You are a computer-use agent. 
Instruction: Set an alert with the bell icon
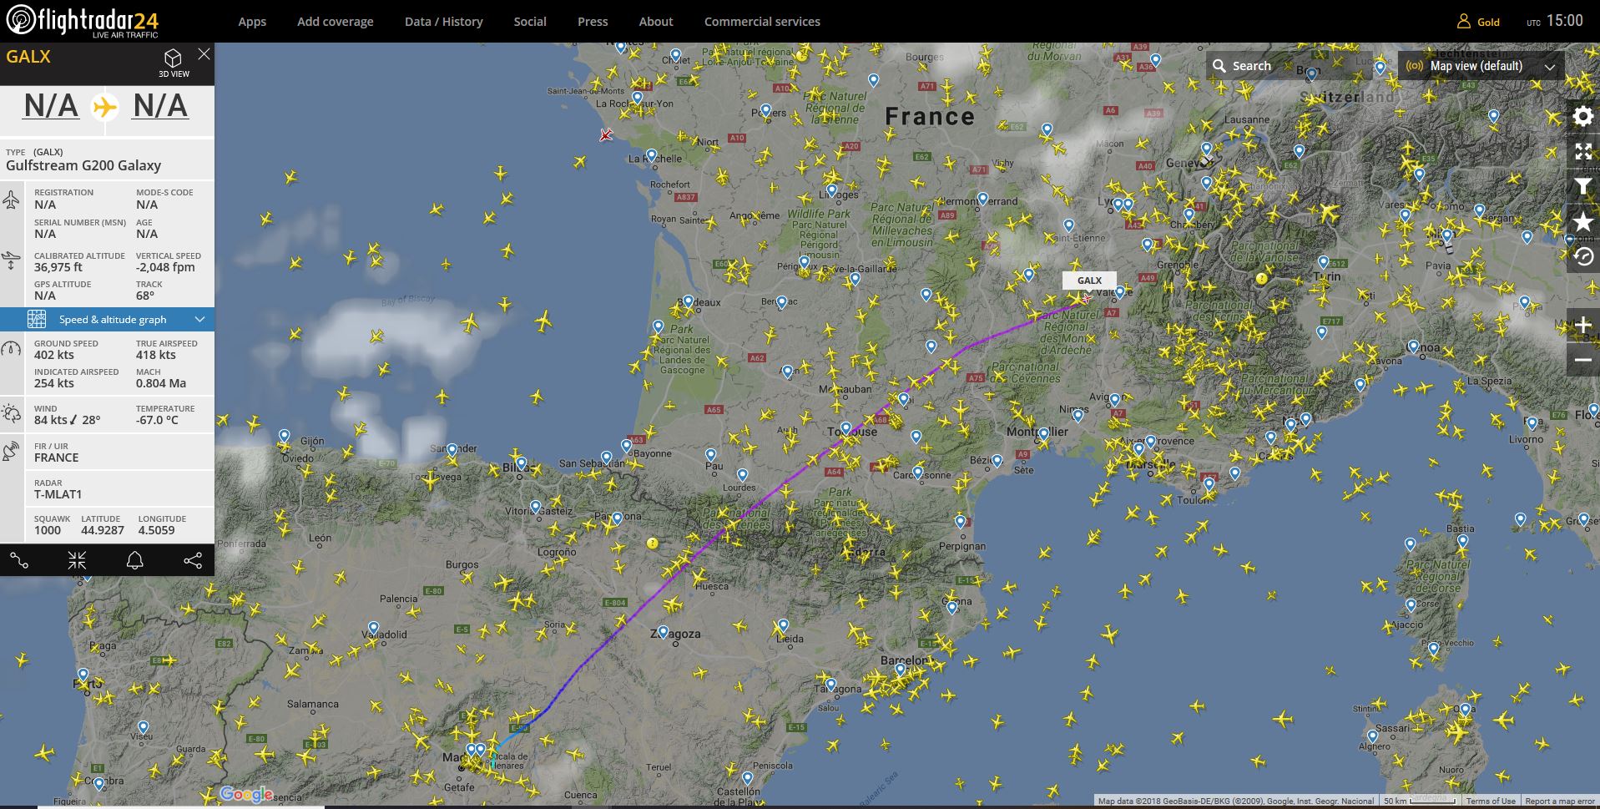click(134, 560)
